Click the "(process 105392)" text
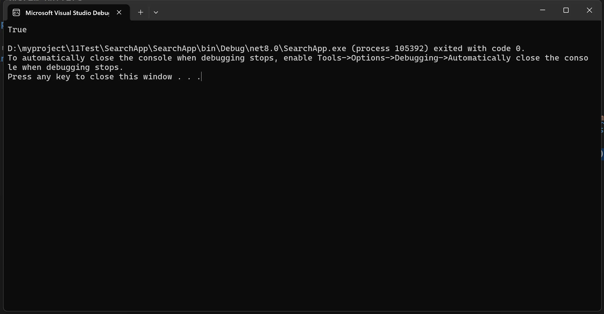The height and width of the screenshot is (314, 604). point(390,49)
